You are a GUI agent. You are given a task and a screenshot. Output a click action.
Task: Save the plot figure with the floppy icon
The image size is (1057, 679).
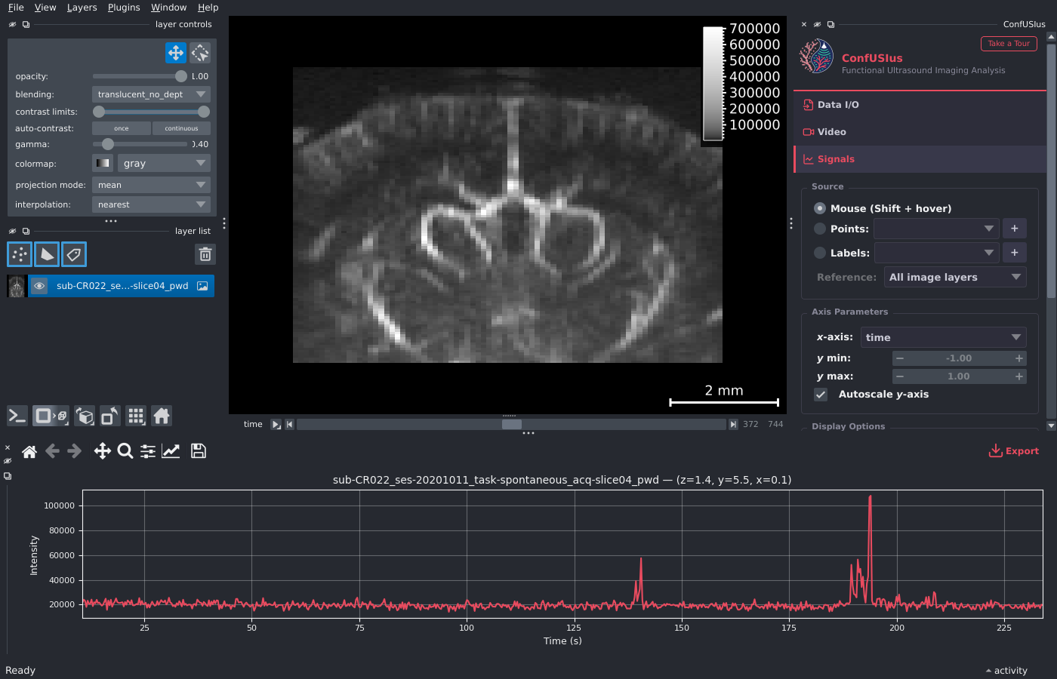tap(199, 451)
